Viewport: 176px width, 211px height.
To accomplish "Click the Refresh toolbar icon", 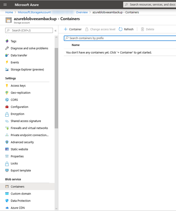I will 121,29.
